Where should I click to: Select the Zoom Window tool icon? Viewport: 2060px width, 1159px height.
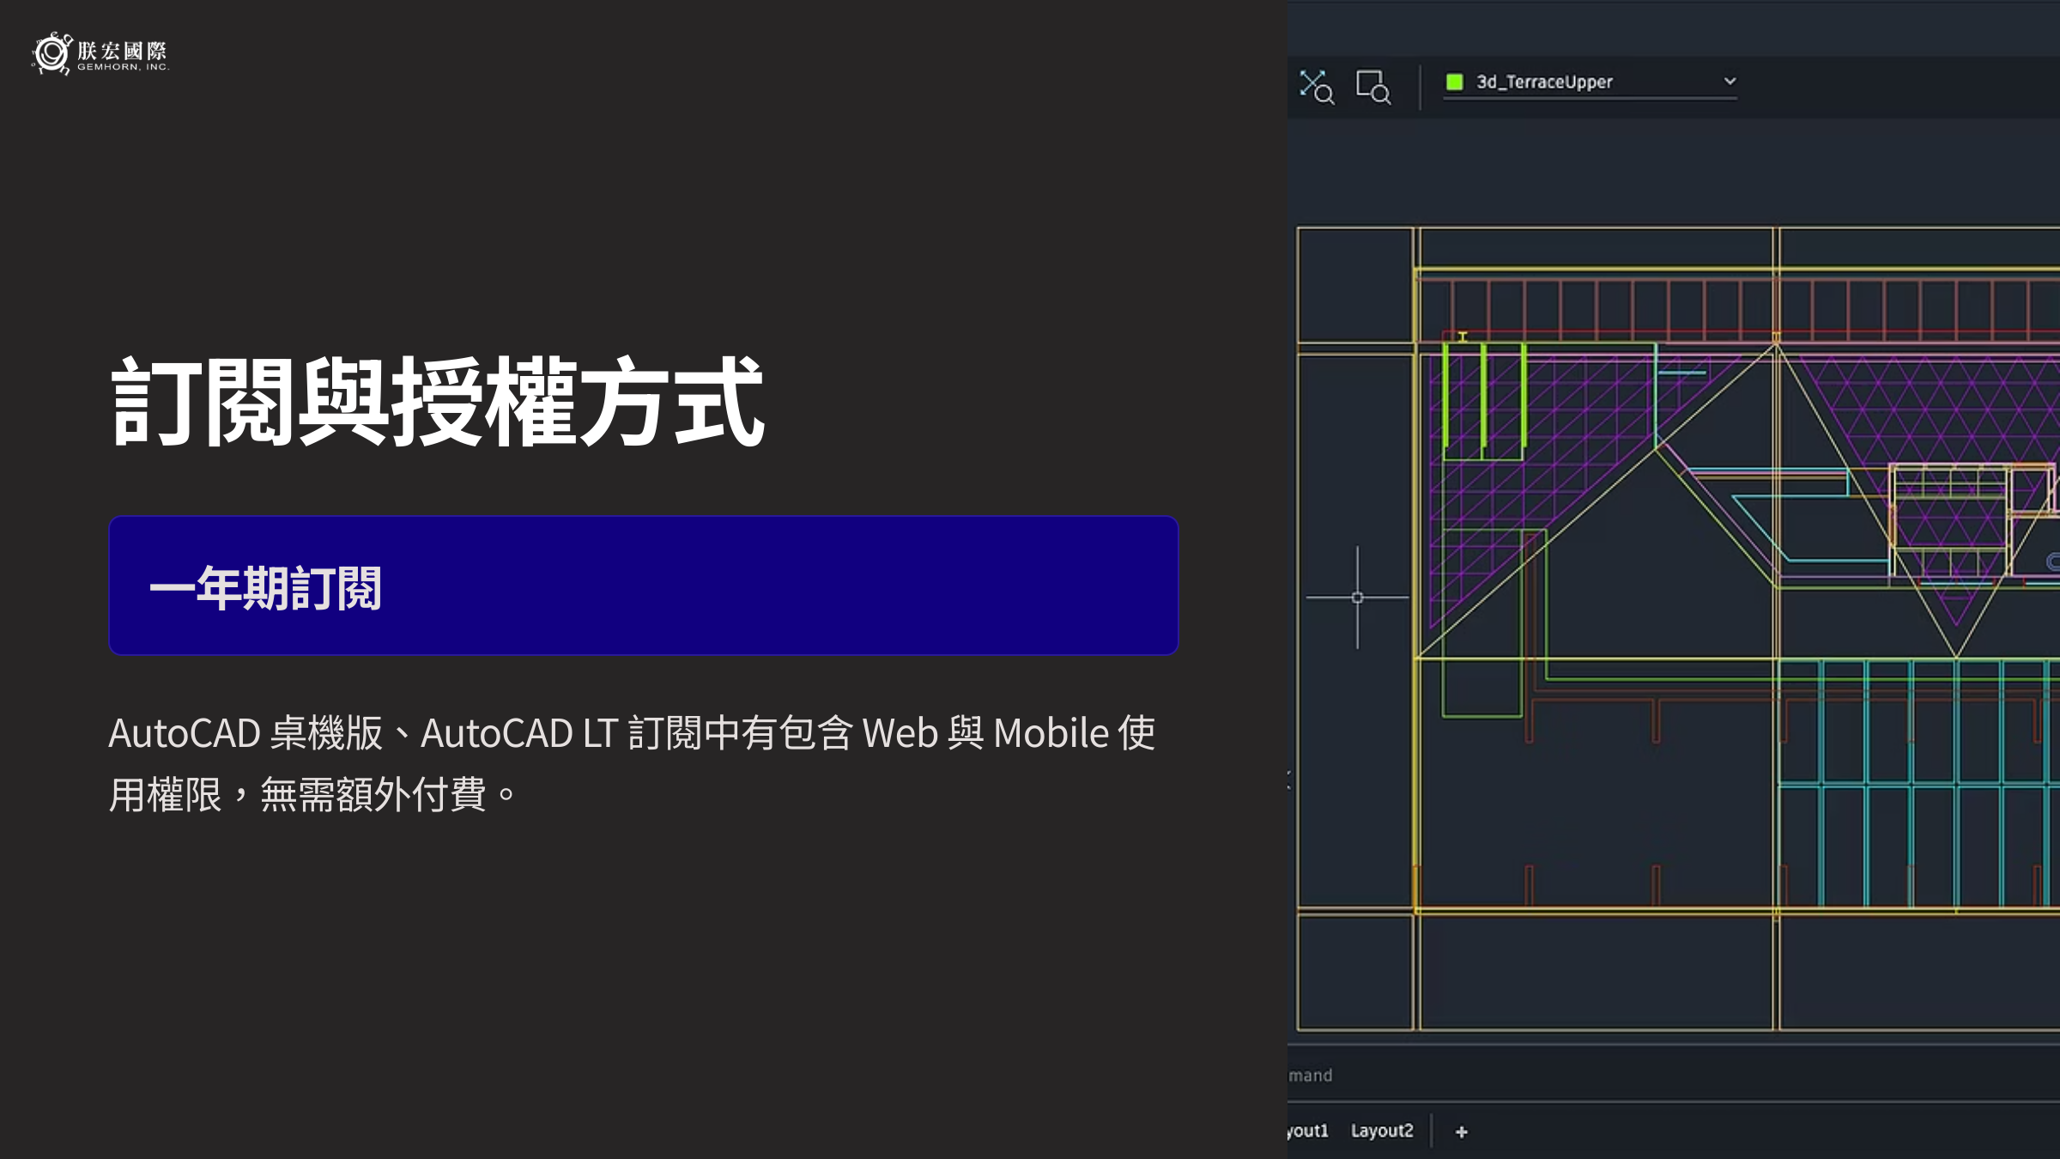point(1372,87)
